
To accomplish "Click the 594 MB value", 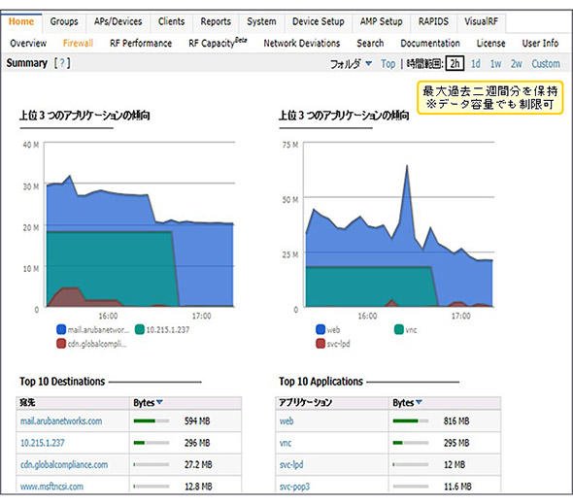I will pos(197,421).
